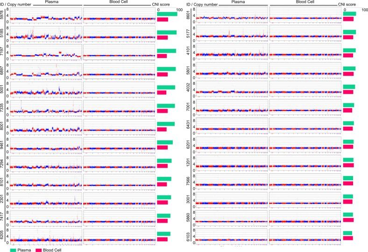Click the sample ID label 2301
368x252 pixels.
pos(2,199)
